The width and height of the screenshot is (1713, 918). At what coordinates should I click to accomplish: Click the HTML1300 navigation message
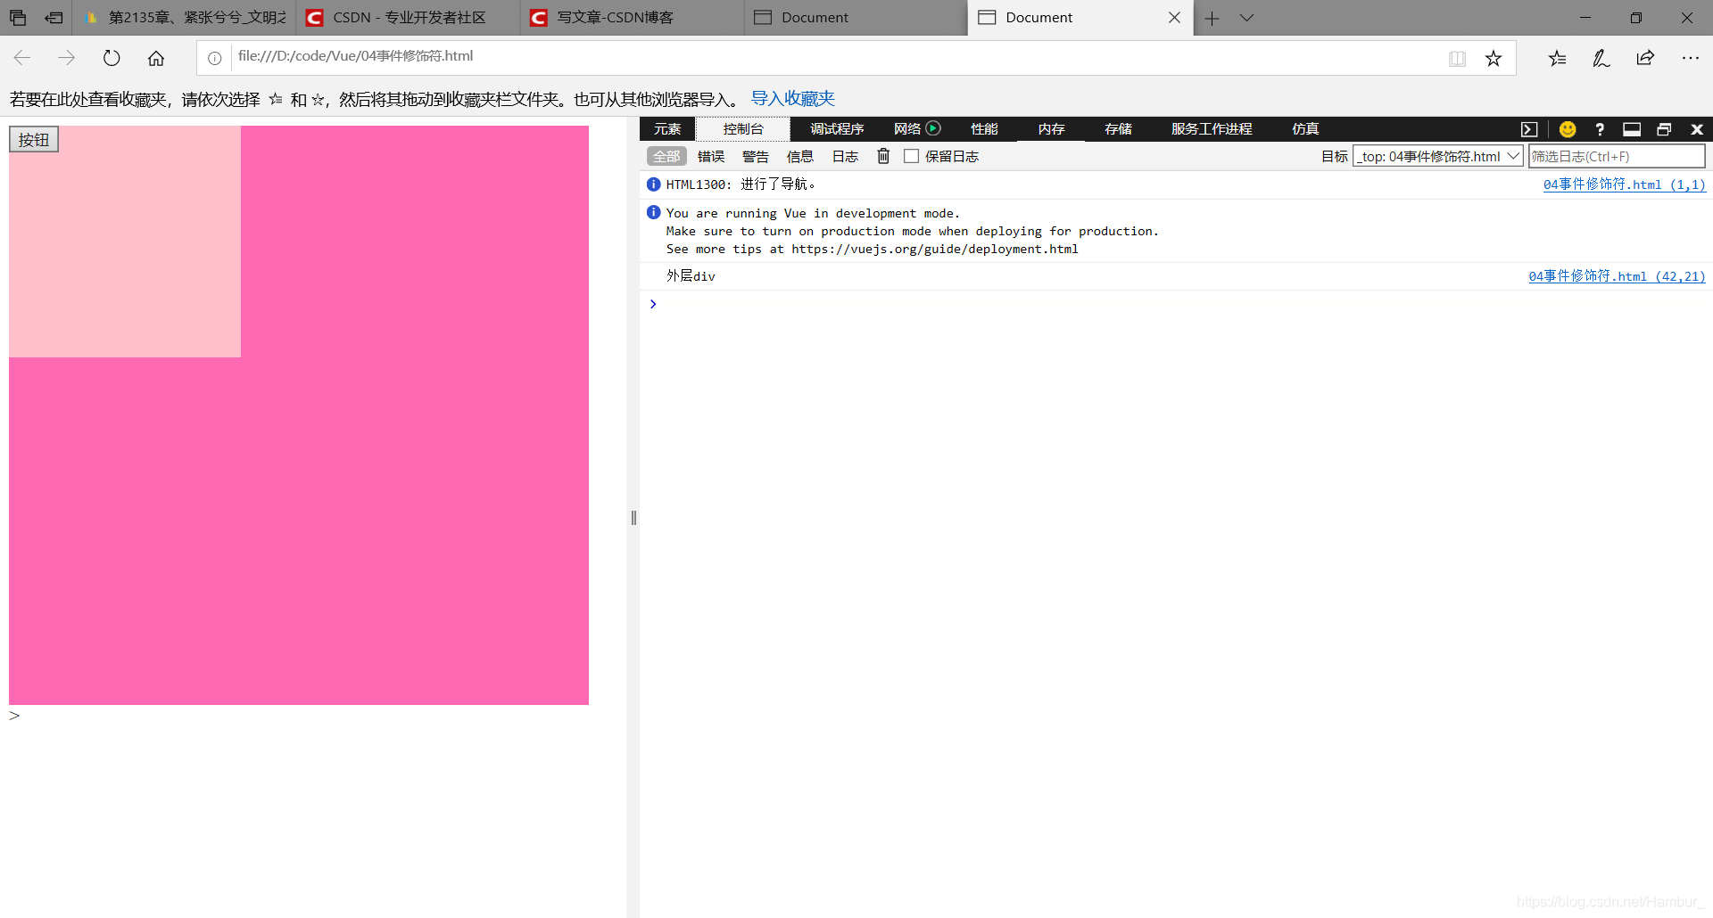click(1176, 184)
